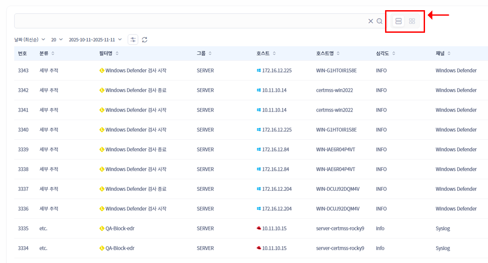Clear the search field with X icon
Image resolution: width=488 pixels, height=263 pixels.
[370, 21]
